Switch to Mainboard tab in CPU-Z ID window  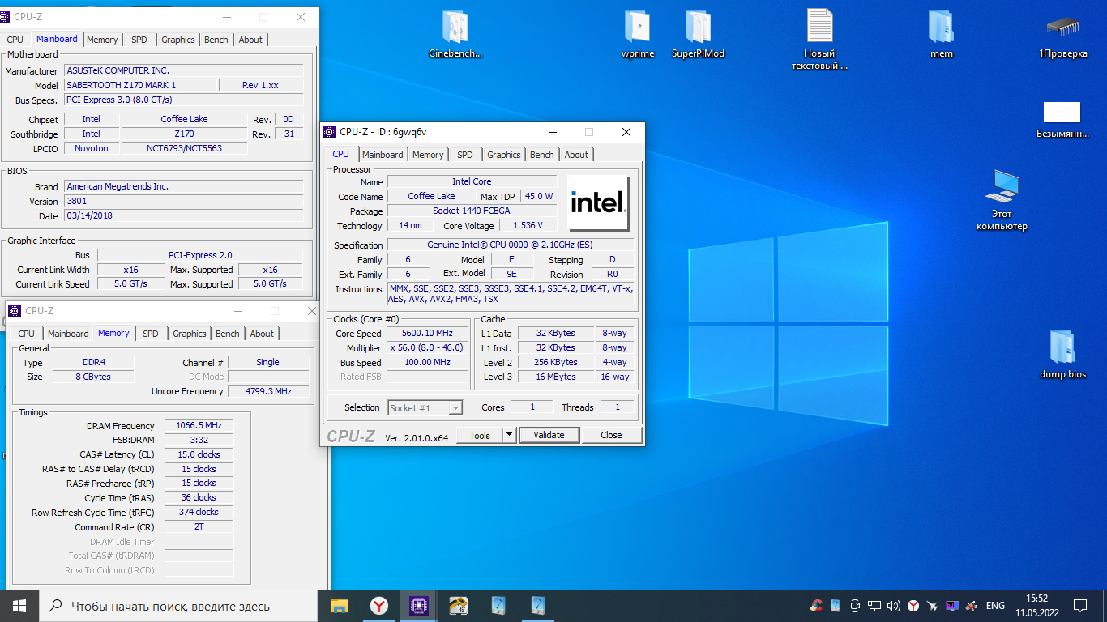(x=383, y=155)
